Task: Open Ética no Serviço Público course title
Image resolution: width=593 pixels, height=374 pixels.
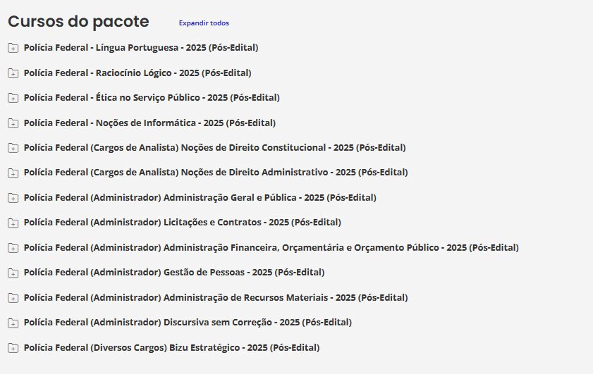Action: tap(152, 98)
